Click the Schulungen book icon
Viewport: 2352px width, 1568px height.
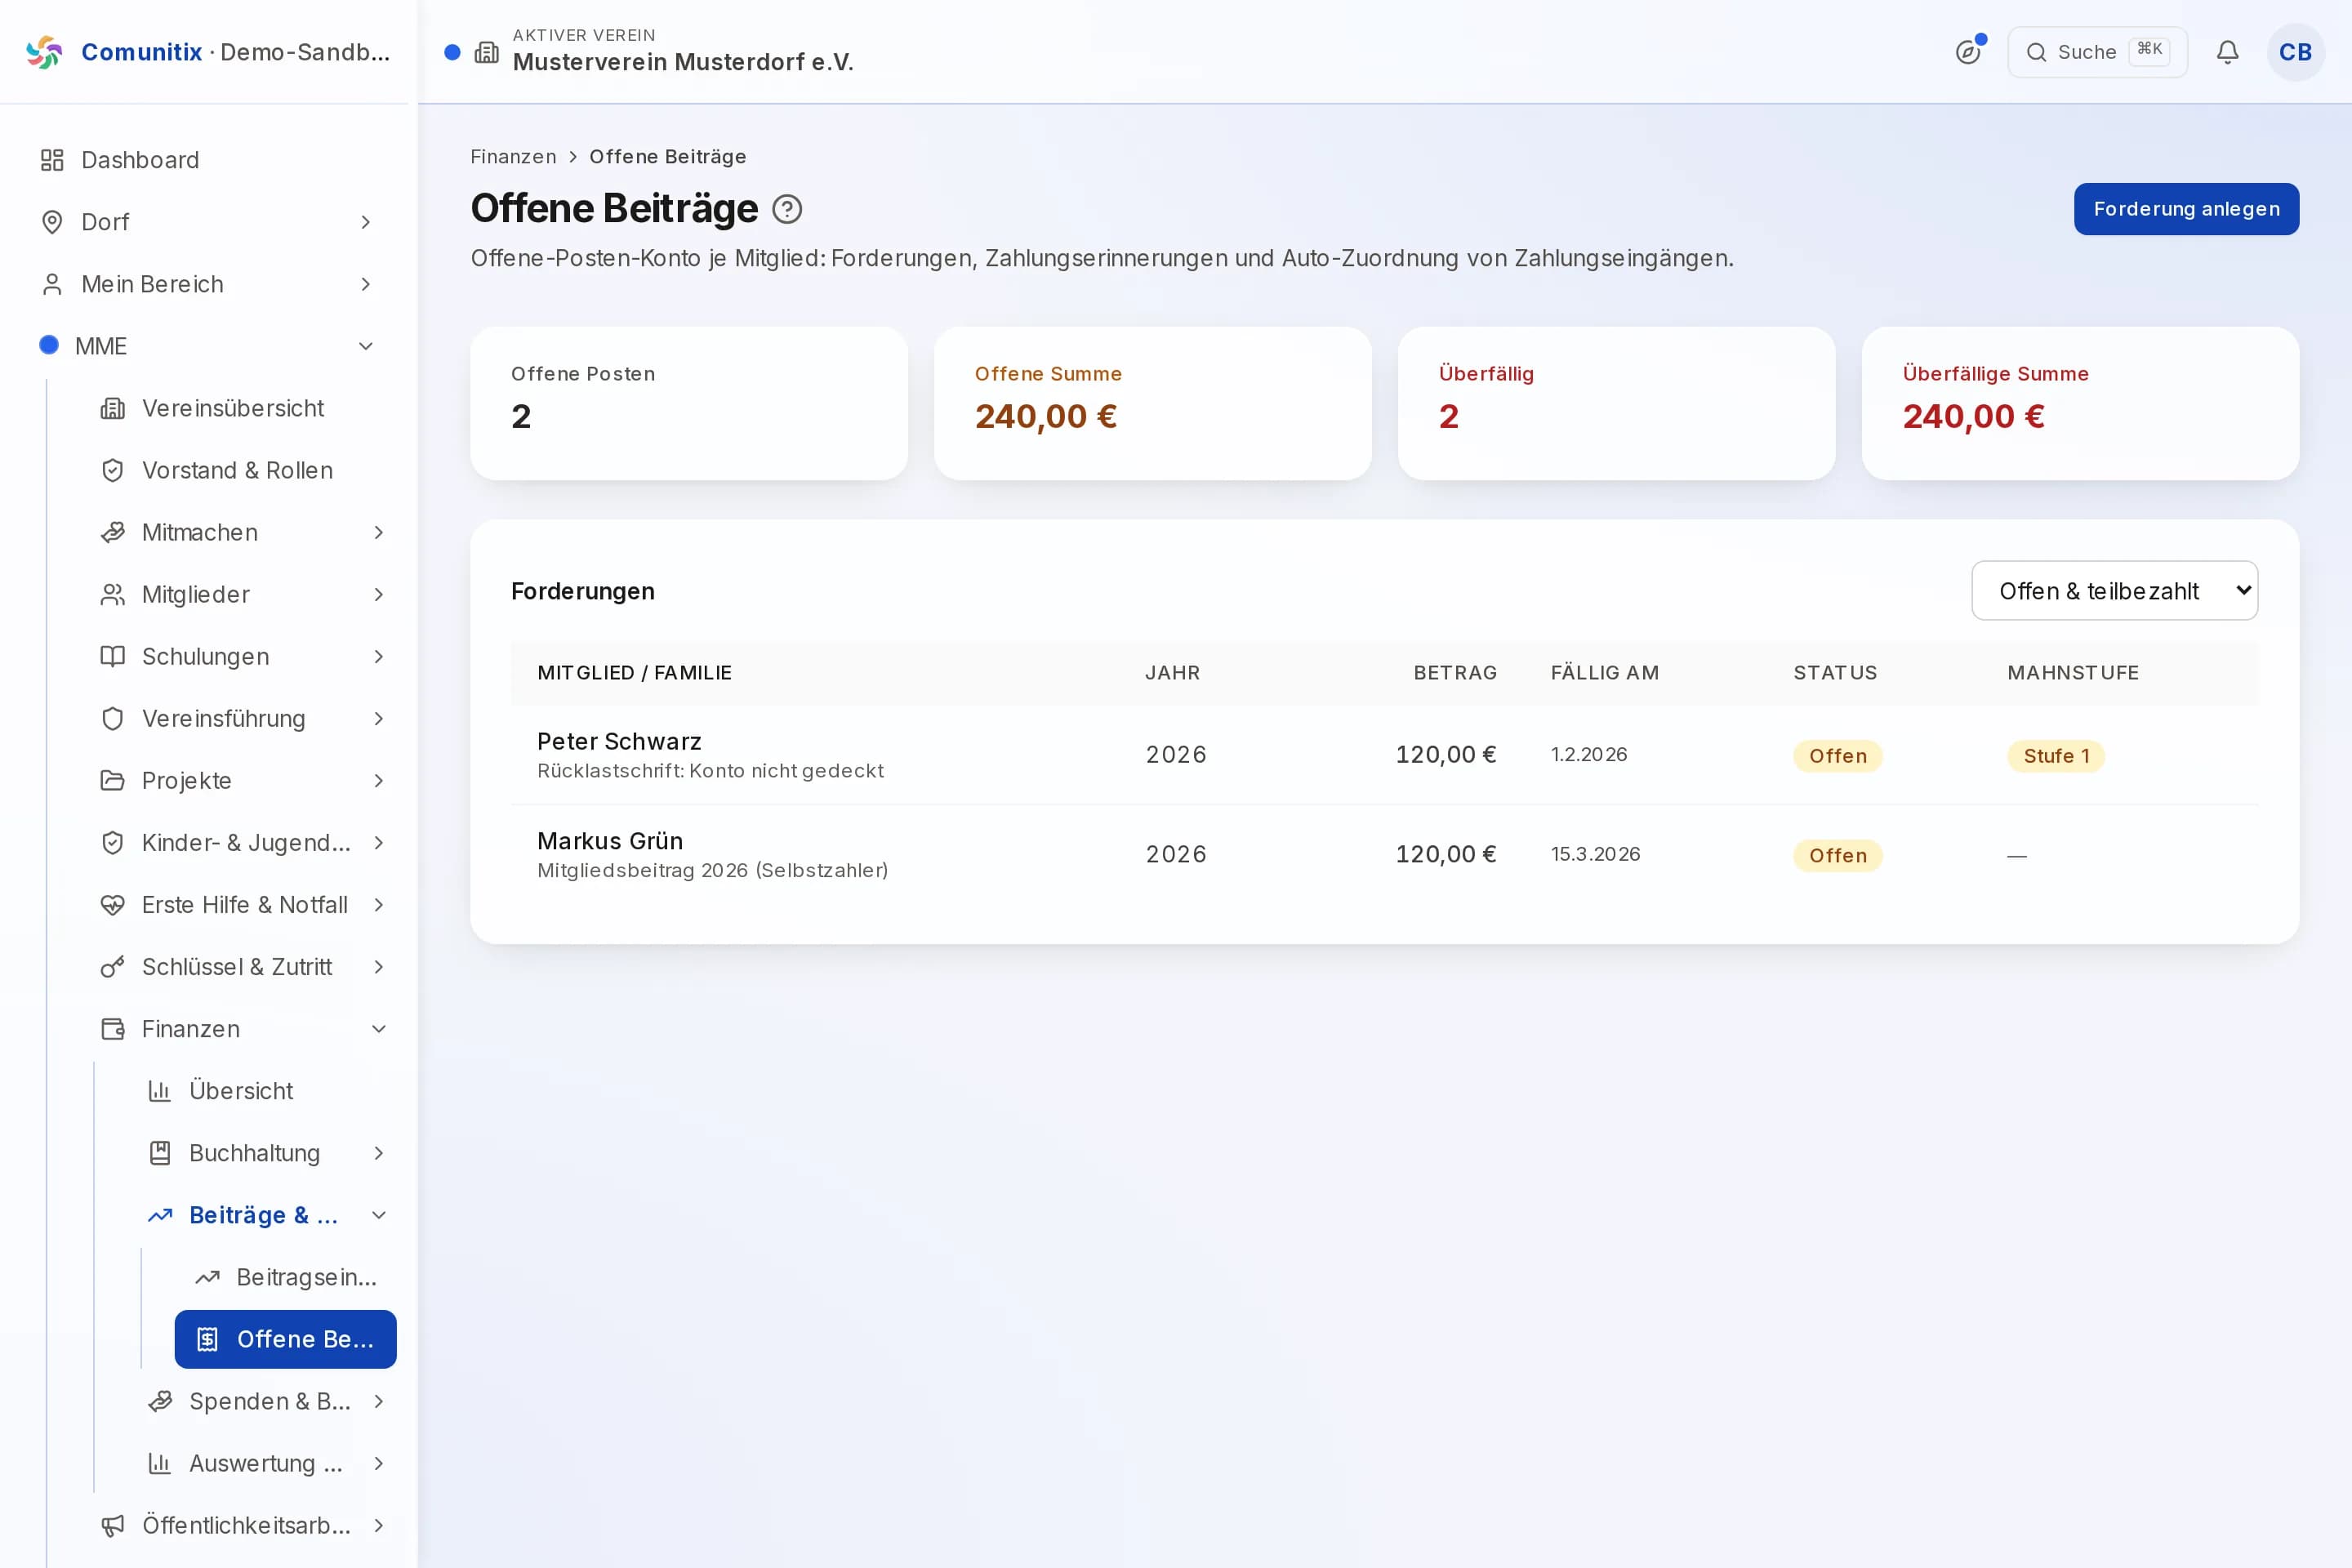113,656
